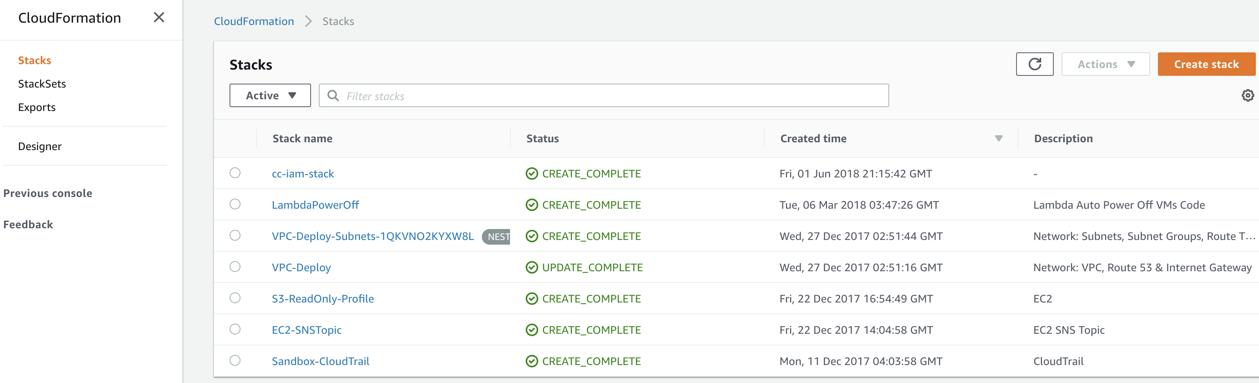Viewport: 1259px width, 383px height.
Task: Click the refresh stacks icon button
Action: pos(1034,64)
